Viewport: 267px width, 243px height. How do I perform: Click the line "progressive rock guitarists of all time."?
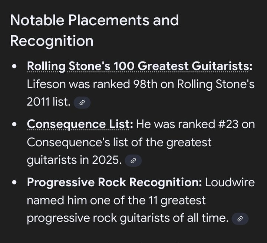pyautogui.click(x=127, y=218)
